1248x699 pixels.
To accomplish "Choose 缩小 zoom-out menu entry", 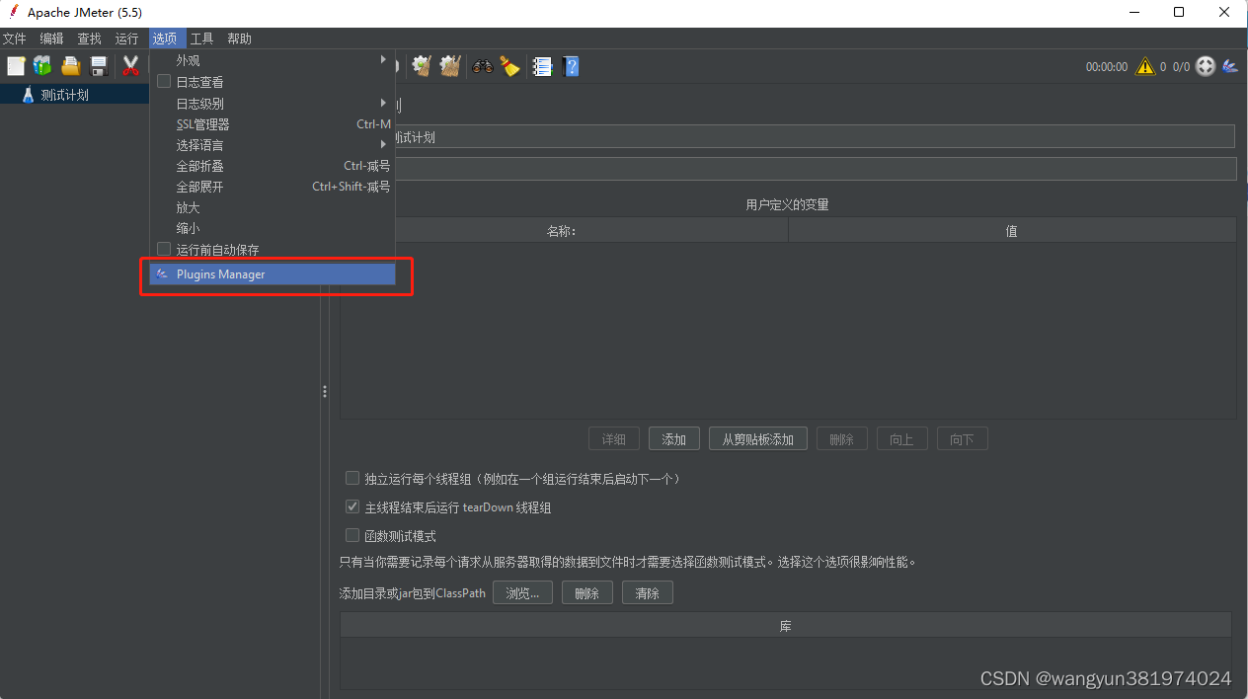I will (273, 228).
